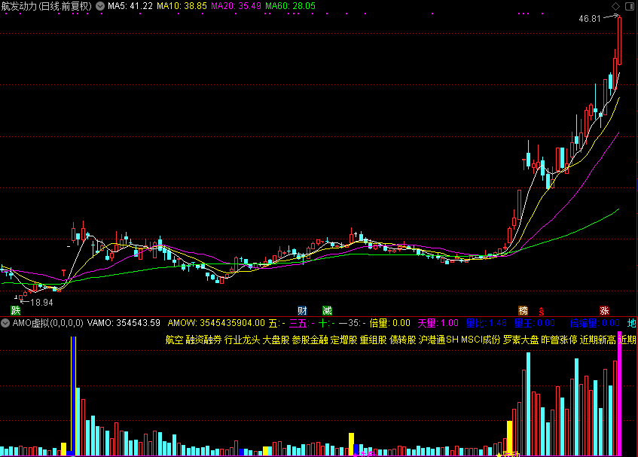The image size is (638, 457).
Task: Select the 行业龙头 tag
Action: tap(242, 340)
